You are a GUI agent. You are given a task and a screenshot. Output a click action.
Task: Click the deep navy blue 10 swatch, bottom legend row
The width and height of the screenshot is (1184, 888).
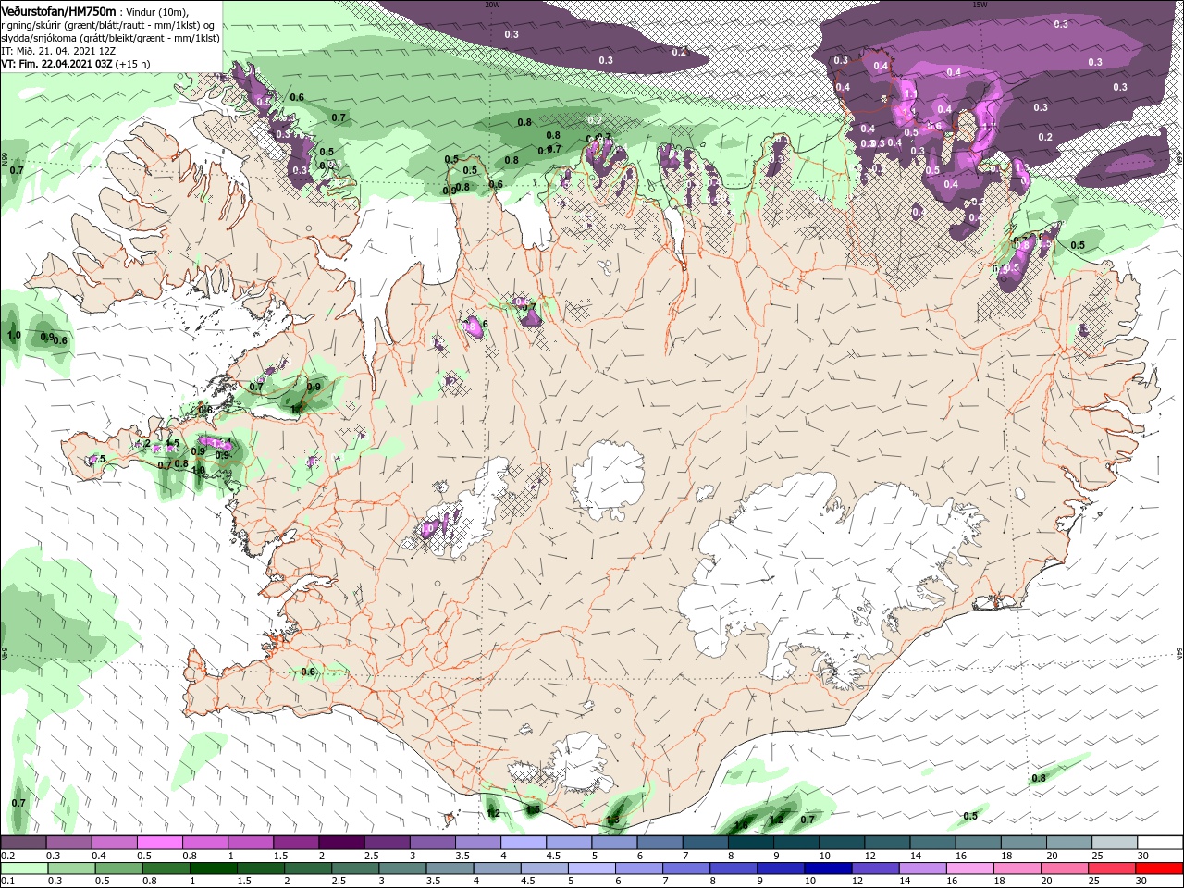tap(829, 869)
